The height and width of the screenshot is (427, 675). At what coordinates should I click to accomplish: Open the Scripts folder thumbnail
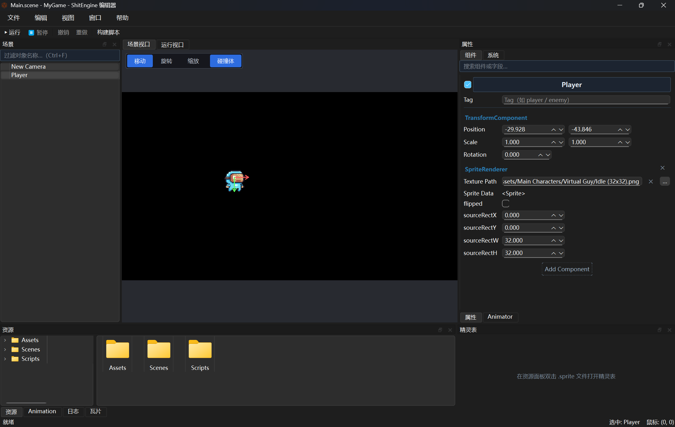[x=200, y=355]
